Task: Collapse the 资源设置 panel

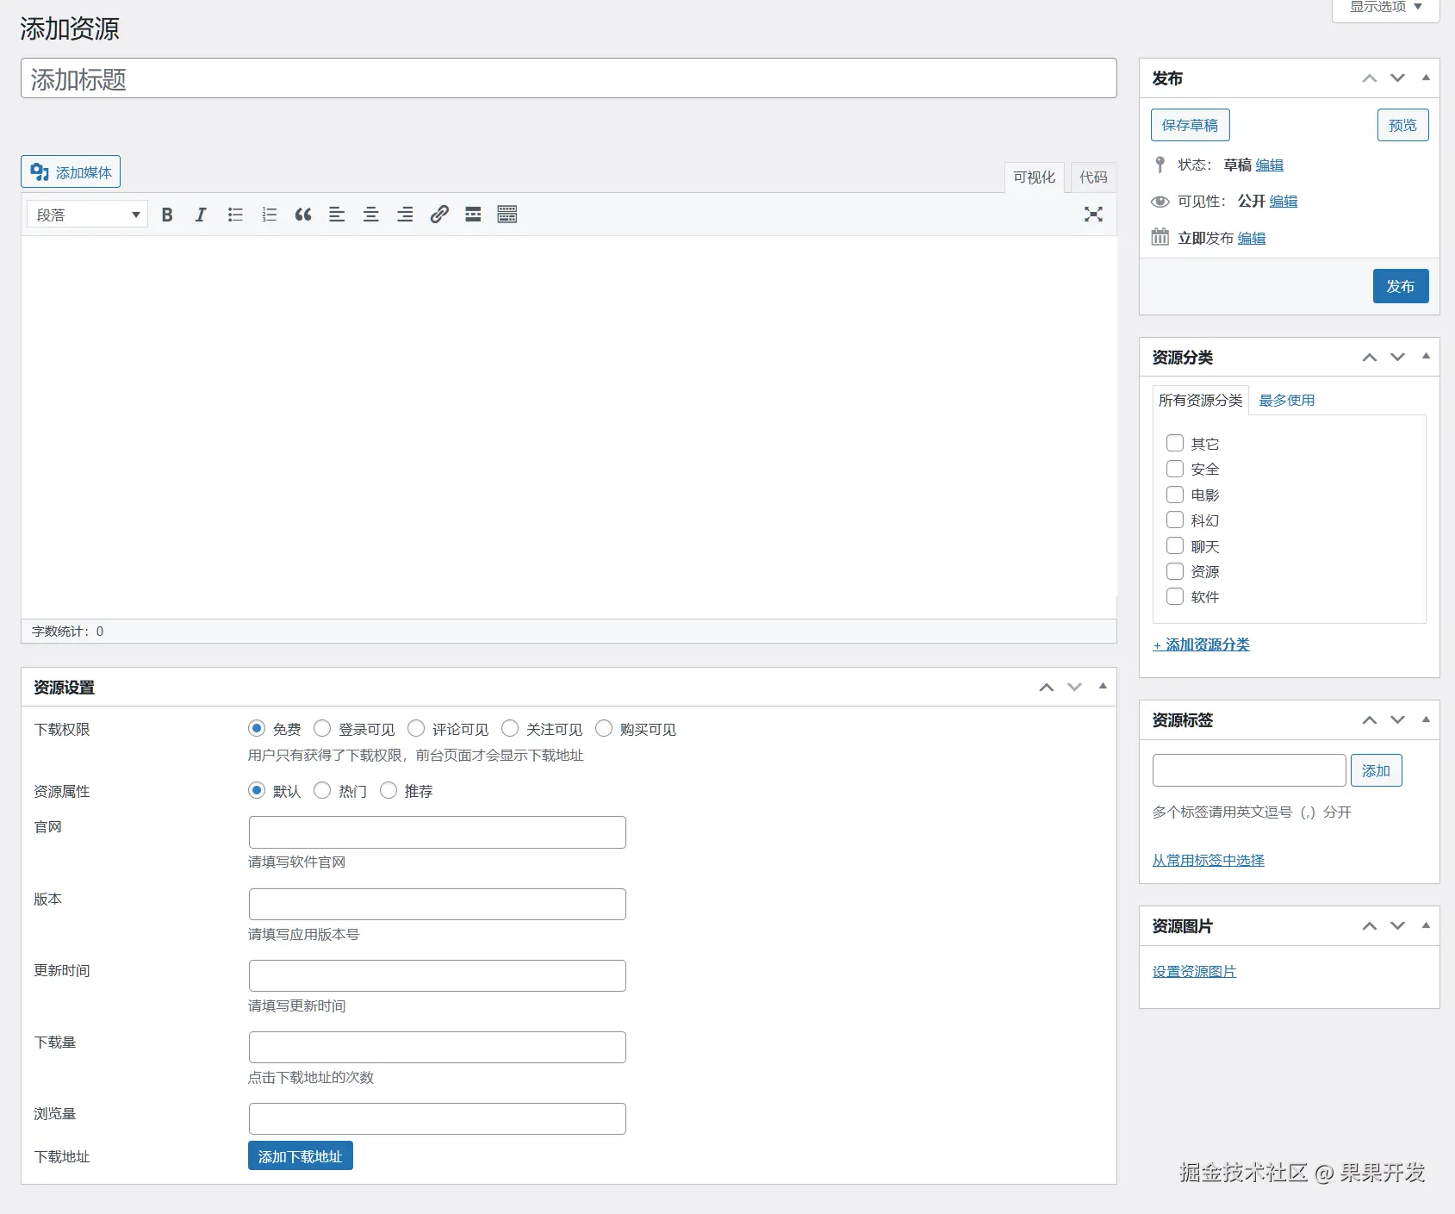Action: (1103, 687)
